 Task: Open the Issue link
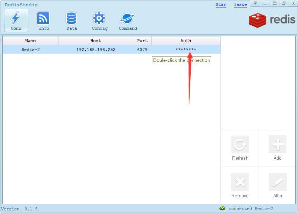click(240, 4)
